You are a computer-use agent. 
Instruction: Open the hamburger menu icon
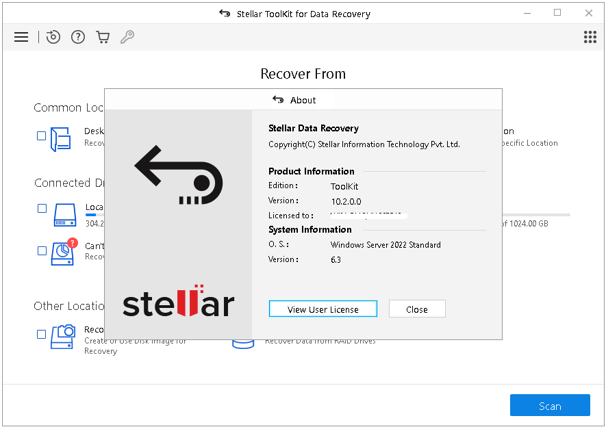pyautogui.click(x=21, y=37)
